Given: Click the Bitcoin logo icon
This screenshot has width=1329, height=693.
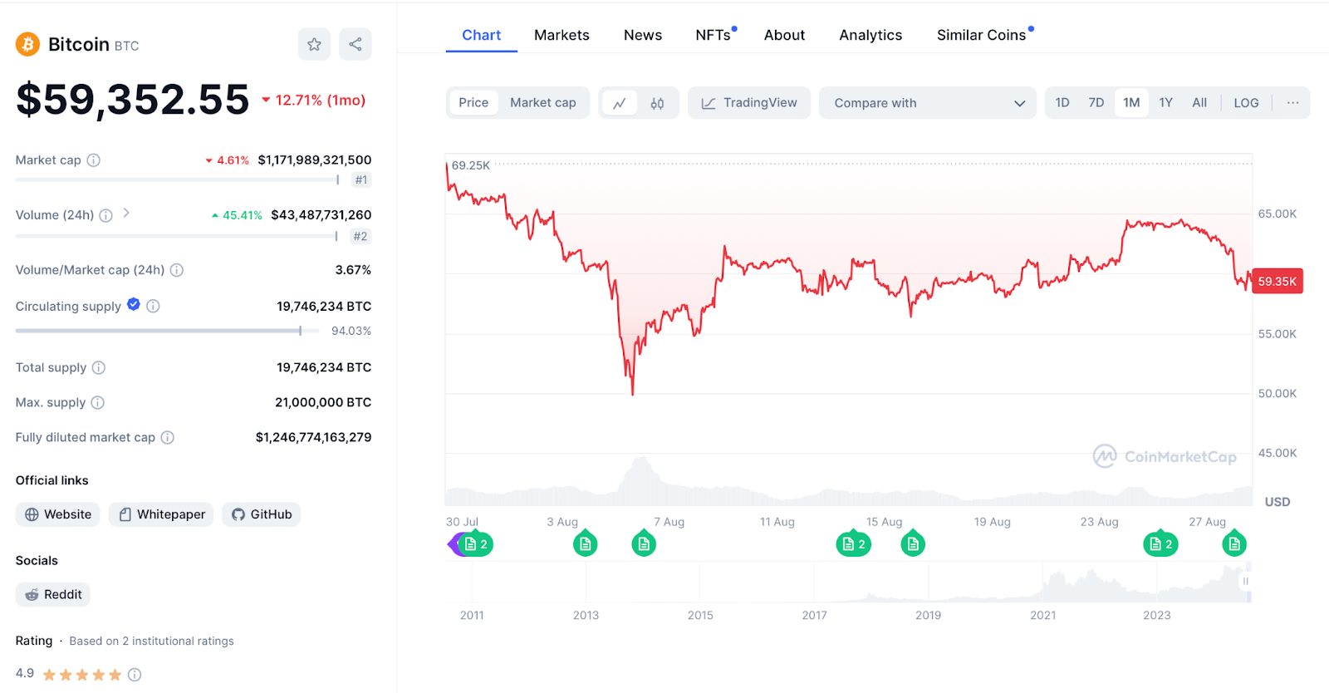Looking at the screenshot, I should [x=27, y=44].
